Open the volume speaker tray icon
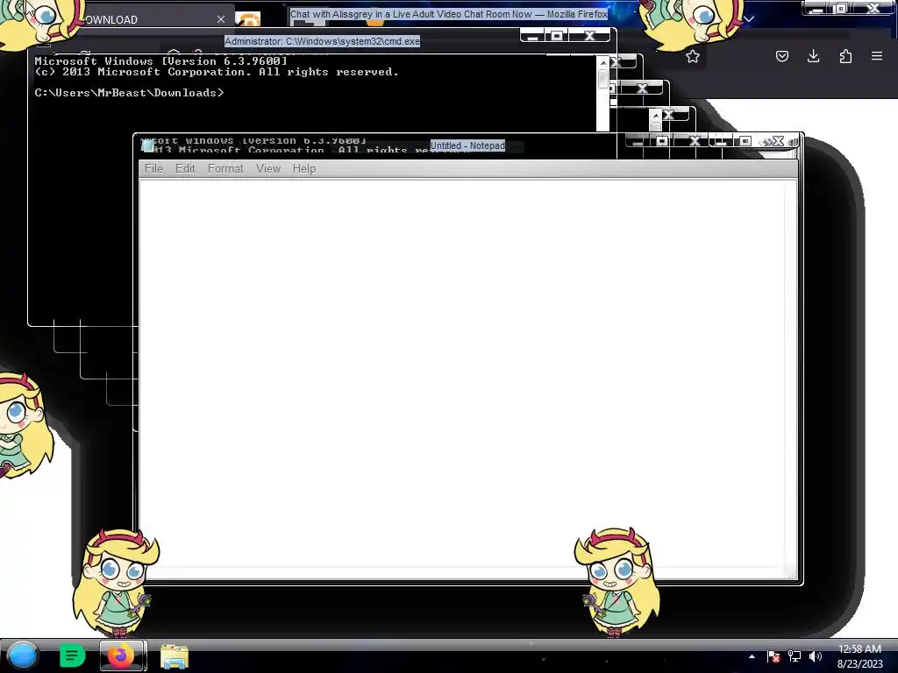 (816, 656)
